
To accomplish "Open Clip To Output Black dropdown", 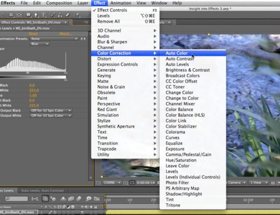I will 51,111.
